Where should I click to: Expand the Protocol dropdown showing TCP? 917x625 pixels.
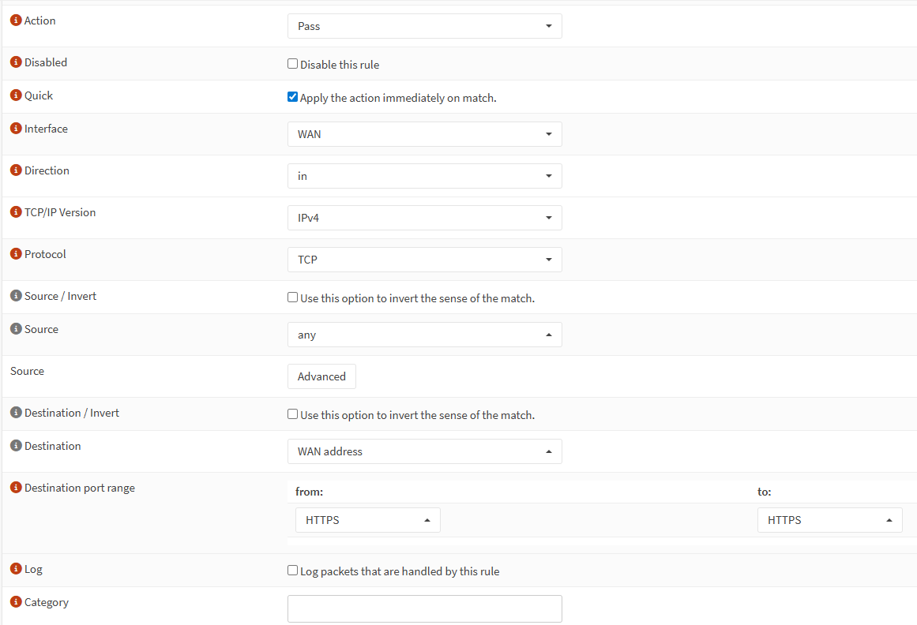coord(424,260)
